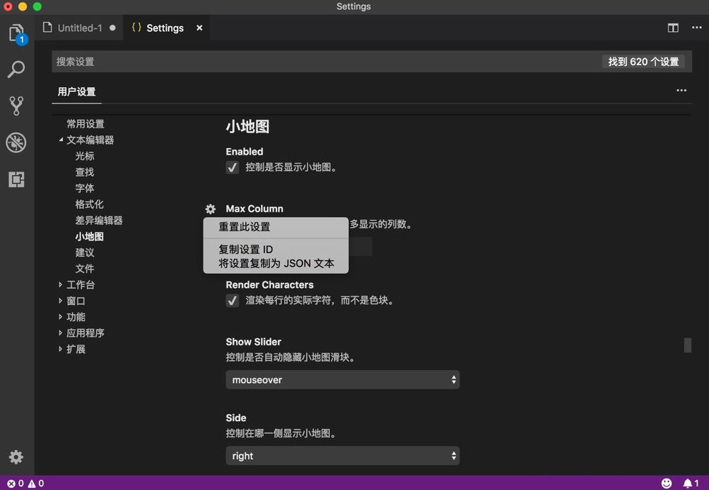The width and height of the screenshot is (709, 490).
Task: Open the Manage gear at the bottom left
Action: coord(16,457)
